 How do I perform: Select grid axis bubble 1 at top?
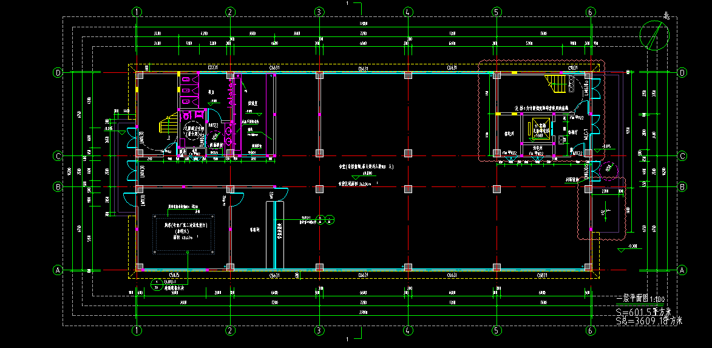point(137,12)
